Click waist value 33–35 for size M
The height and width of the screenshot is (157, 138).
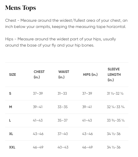(63, 107)
